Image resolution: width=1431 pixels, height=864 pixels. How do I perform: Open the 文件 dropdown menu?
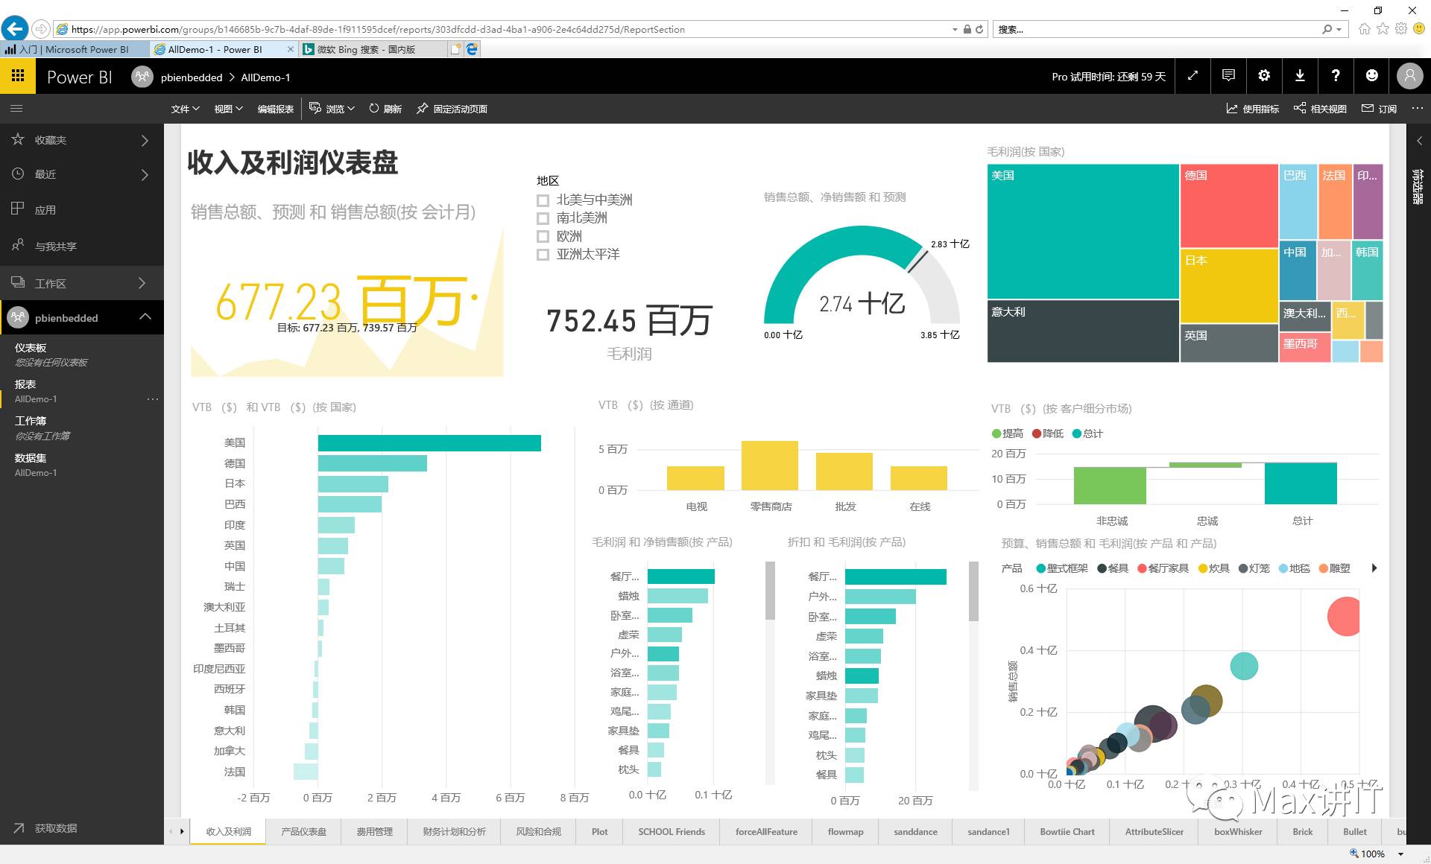pyautogui.click(x=185, y=109)
